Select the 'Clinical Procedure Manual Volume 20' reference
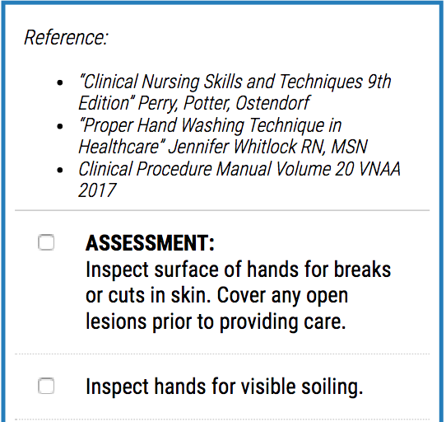Viewport: 446px width, 422px height. [x=239, y=180]
